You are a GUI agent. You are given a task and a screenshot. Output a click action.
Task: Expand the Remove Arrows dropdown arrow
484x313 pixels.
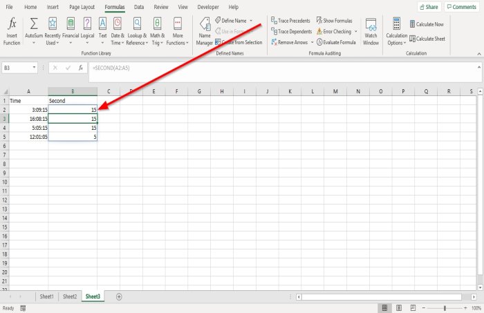tap(312, 42)
